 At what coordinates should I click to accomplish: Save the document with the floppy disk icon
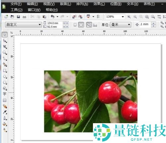pyautogui.click(x=18, y=17)
